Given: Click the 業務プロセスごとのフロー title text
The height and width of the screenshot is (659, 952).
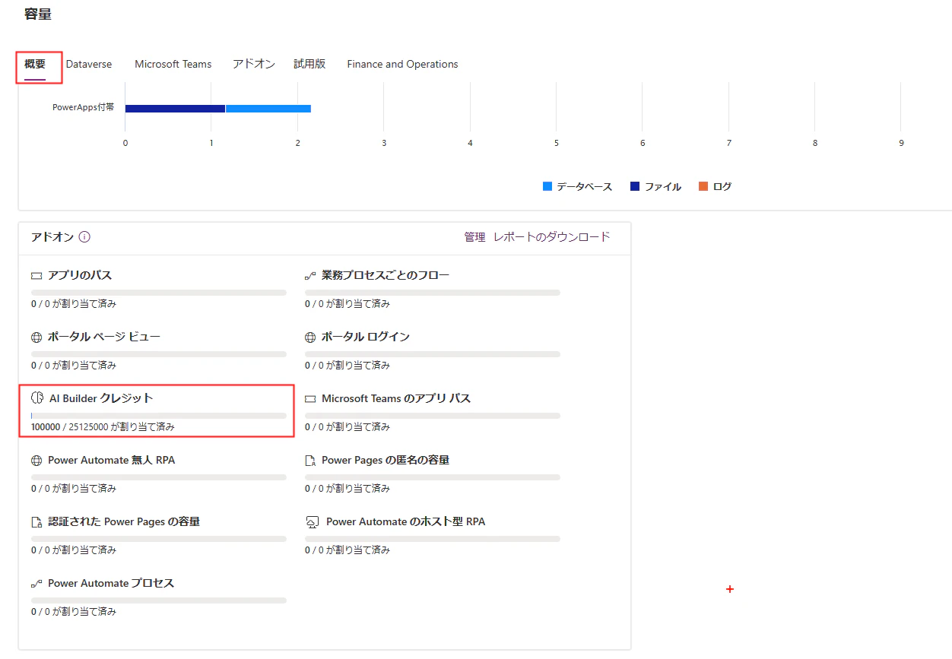Looking at the screenshot, I should [x=386, y=275].
